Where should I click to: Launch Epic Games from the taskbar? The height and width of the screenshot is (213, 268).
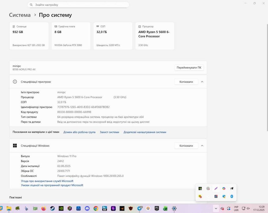point(157,208)
